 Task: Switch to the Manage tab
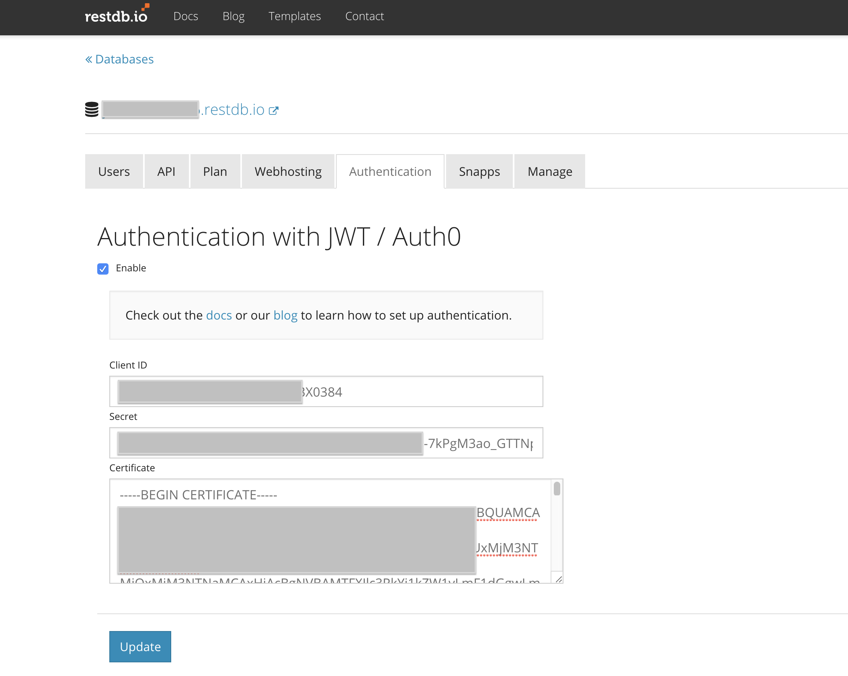550,171
